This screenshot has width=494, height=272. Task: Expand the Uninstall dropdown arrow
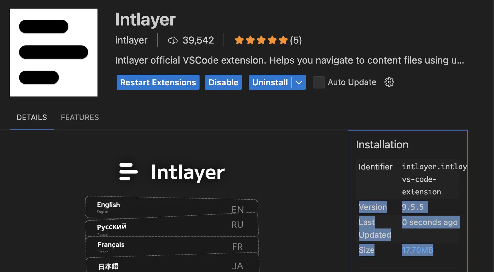click(299, 82)
